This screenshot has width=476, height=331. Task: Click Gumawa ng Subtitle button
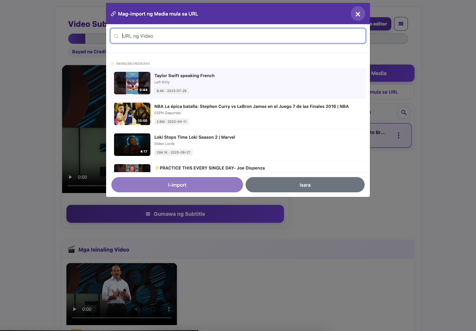click(175, 214)
